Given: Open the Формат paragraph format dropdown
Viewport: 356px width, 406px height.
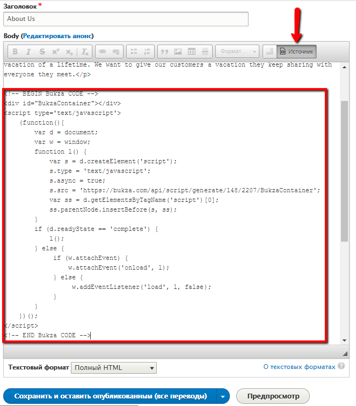Looking at the screenshot, I should click(x=237, y=52).
